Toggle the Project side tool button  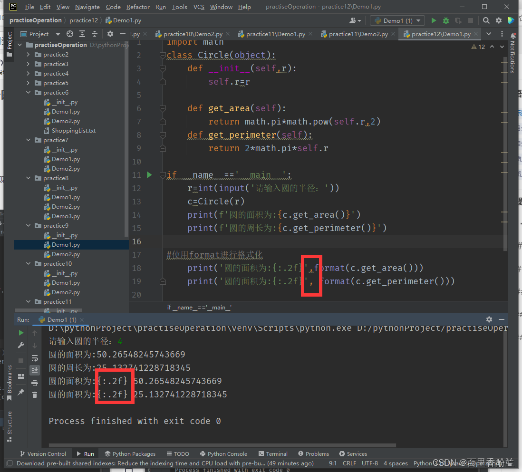(x=10, y=44)
